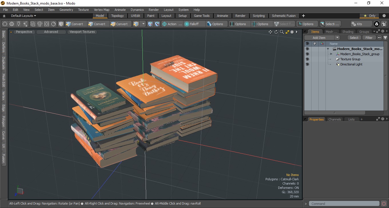The image size is (389, 208).
Task: Click the capsule shapes toolbar icon
Action: click(33, 24)
